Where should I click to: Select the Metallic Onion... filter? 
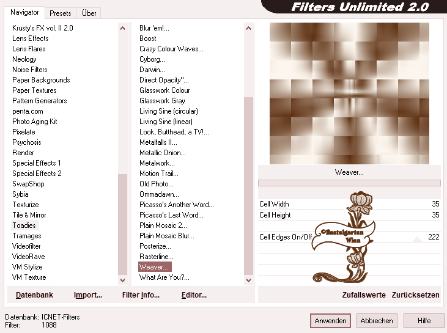(x=163, y=153)
